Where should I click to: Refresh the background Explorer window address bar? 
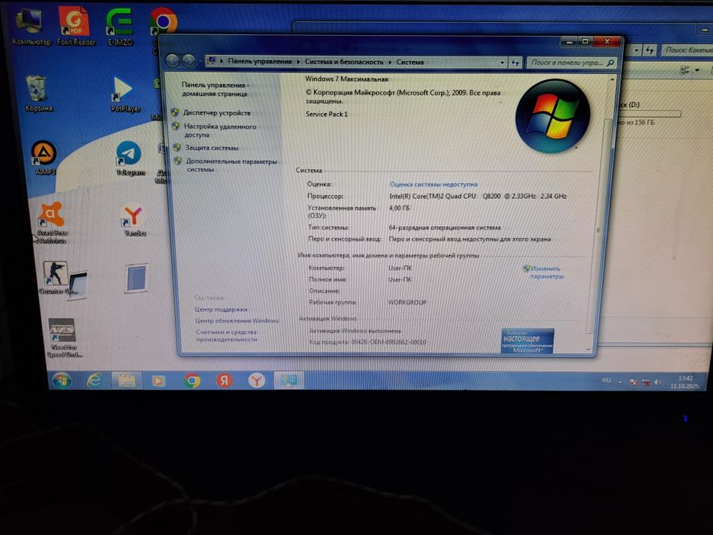point(650,50)
